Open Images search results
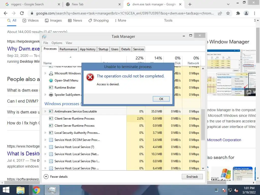260x195 pixels. 53,20
